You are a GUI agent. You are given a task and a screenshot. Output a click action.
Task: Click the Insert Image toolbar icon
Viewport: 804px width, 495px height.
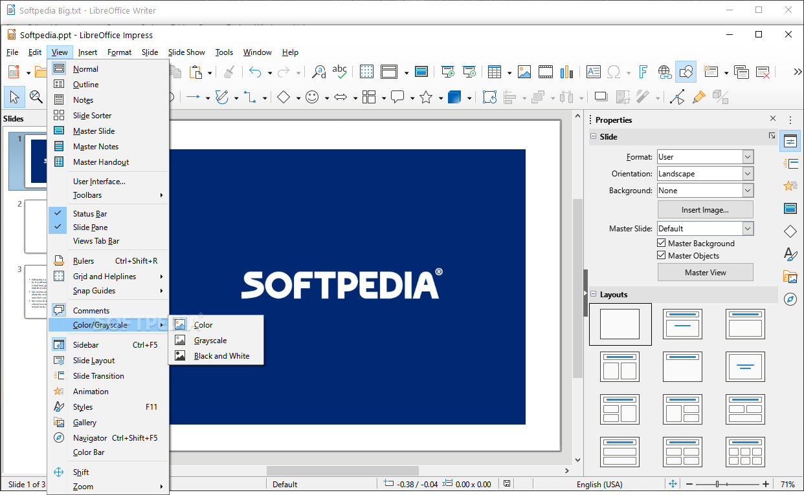[524, 72]
